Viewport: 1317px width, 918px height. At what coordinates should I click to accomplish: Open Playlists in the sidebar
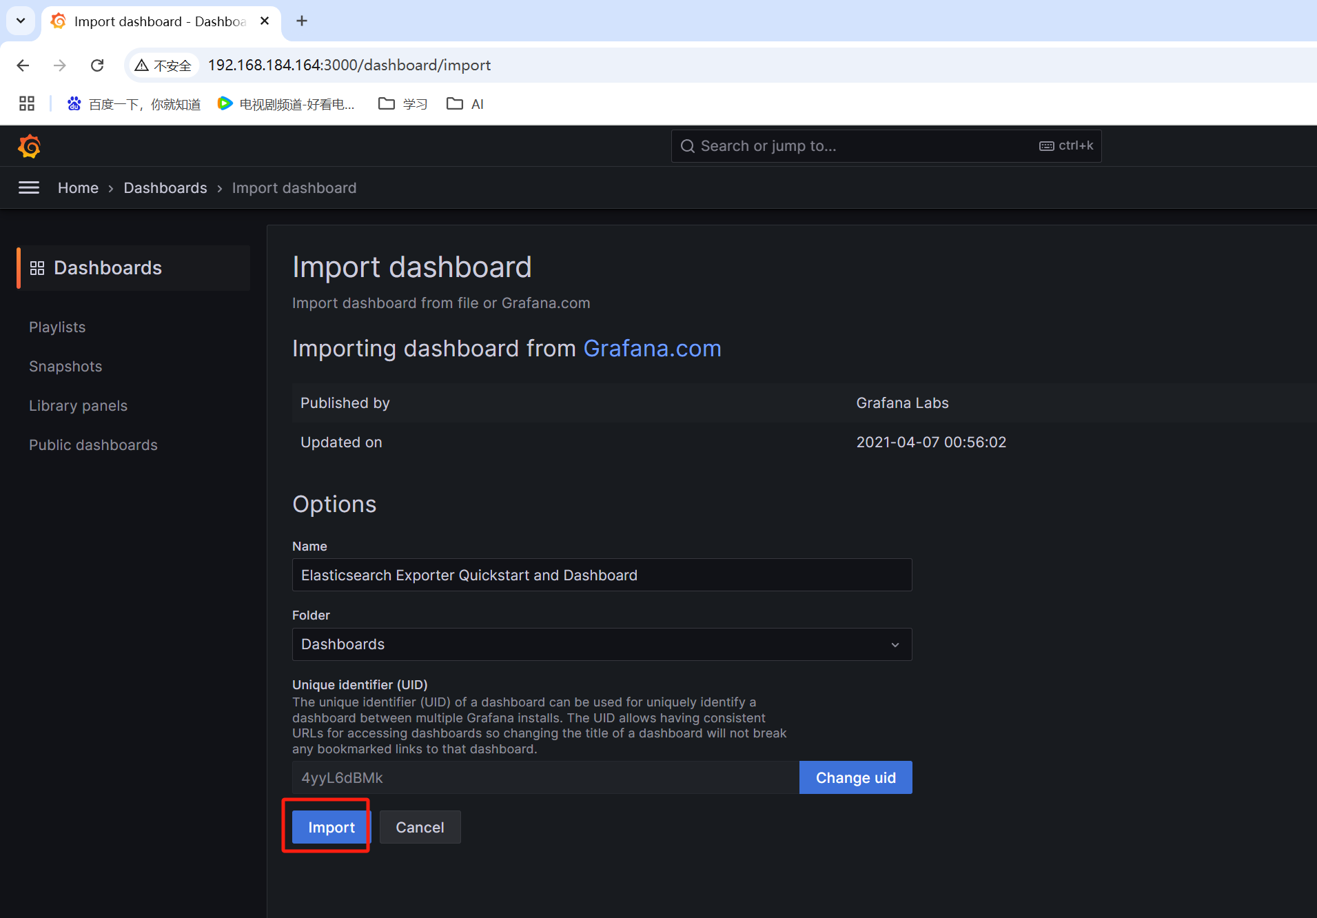pyautogui.click(x=57, y=327)
